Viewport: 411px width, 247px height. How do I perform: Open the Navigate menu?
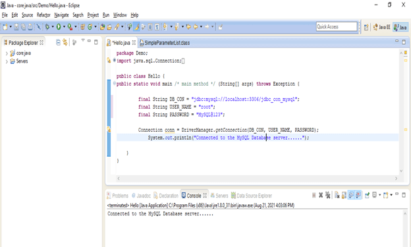point(61,15)
